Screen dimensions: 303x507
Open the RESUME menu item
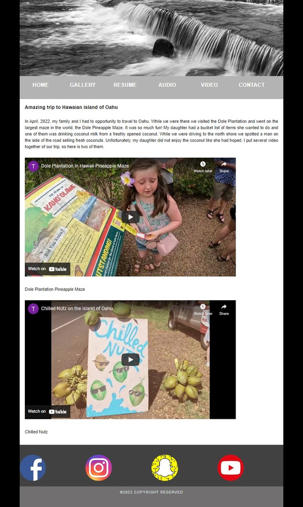[x=125, y=85]
